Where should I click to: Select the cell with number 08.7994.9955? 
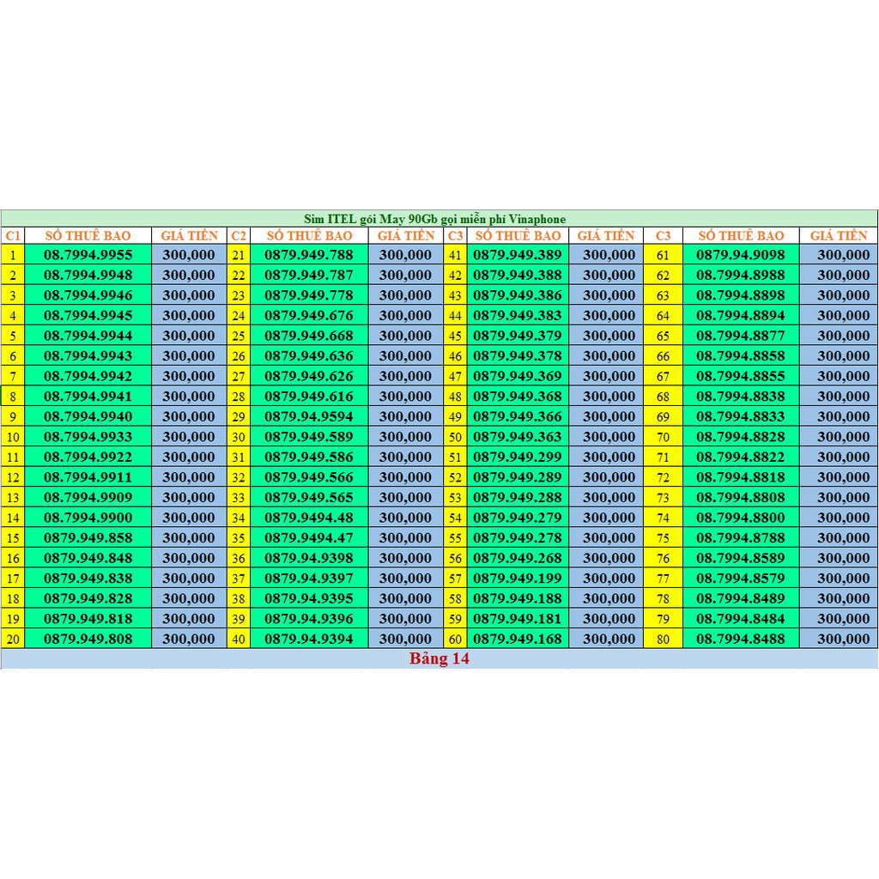88,254
